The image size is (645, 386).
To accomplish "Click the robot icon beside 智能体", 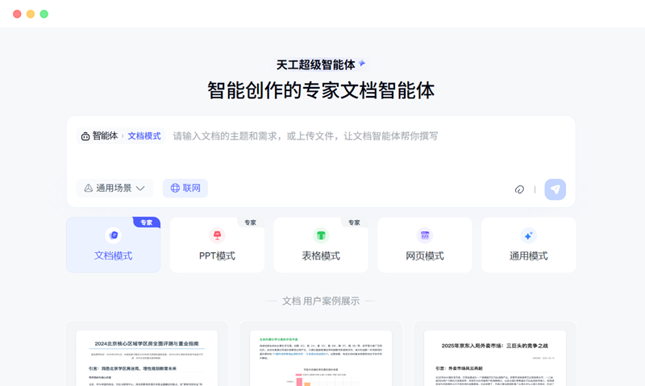I will point(85,136).
